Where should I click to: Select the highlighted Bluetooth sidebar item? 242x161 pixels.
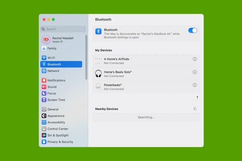(x=61, y=64)
